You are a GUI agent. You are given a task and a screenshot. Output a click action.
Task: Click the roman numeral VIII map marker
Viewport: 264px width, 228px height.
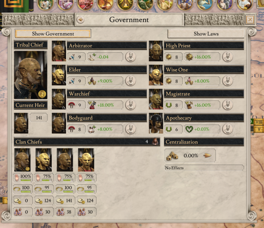[x=258, y=122]
